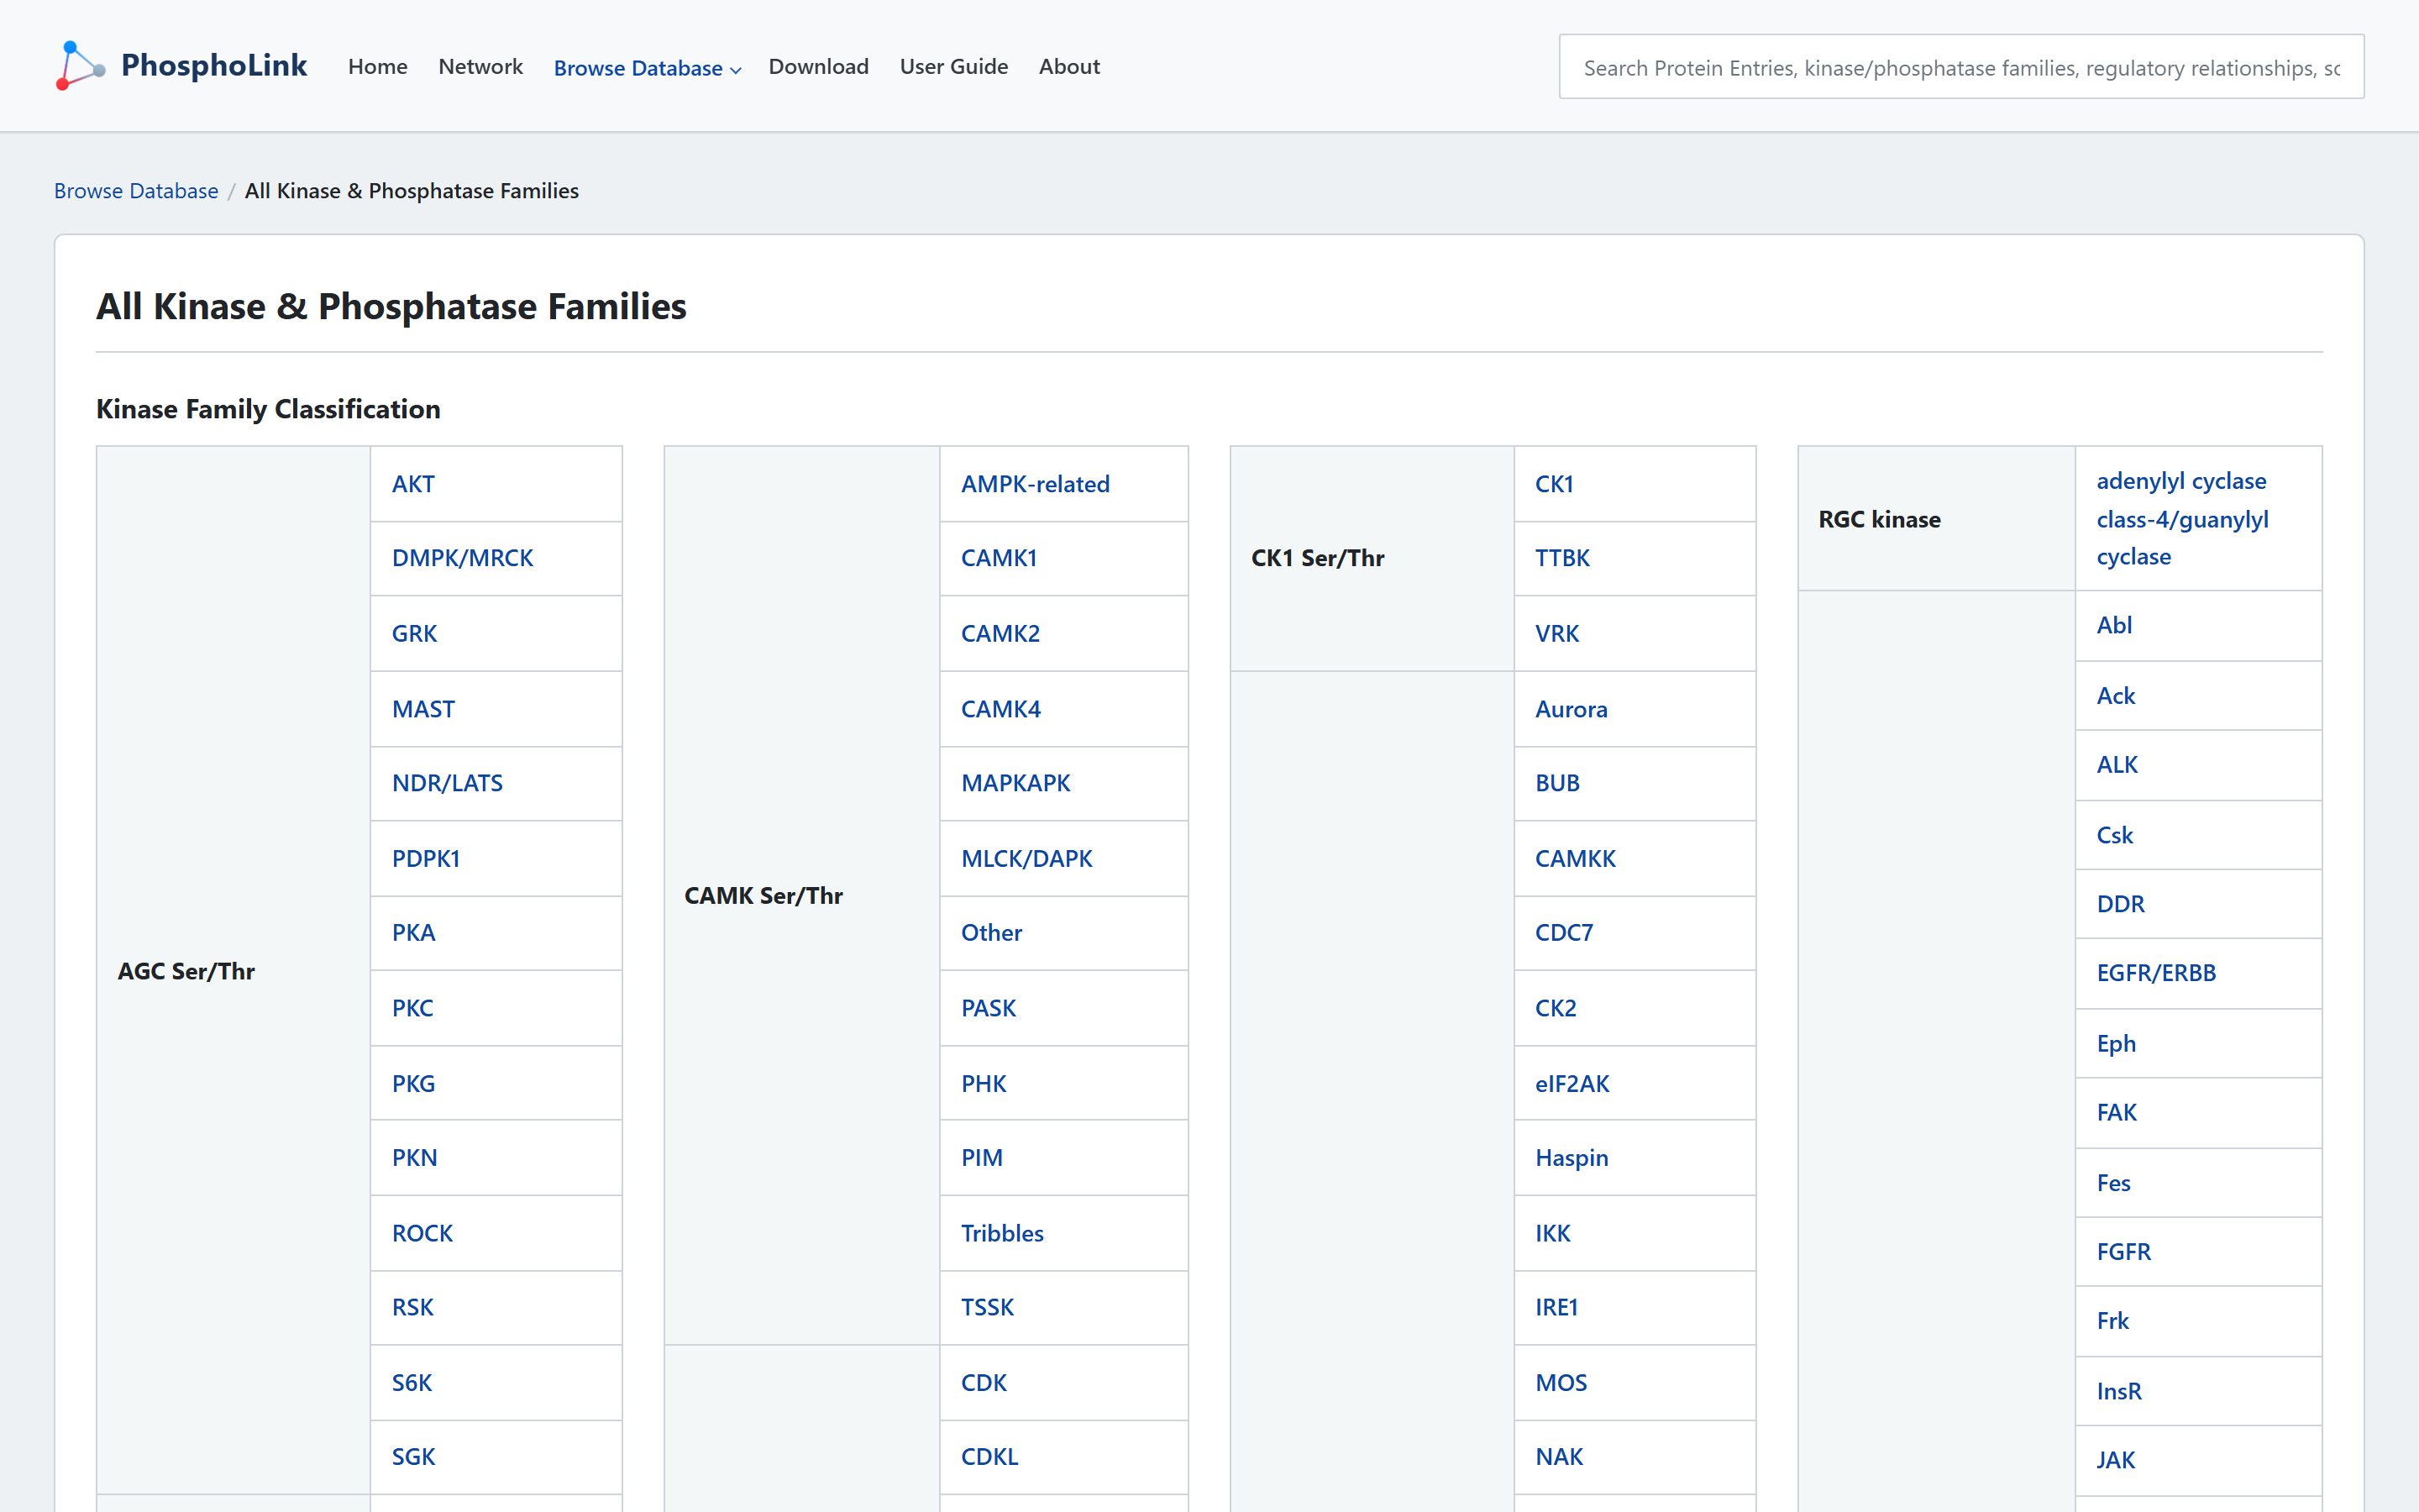Go to the About page
The height and width of the screenshot is (1512, 2419).
click(1068, 67)
